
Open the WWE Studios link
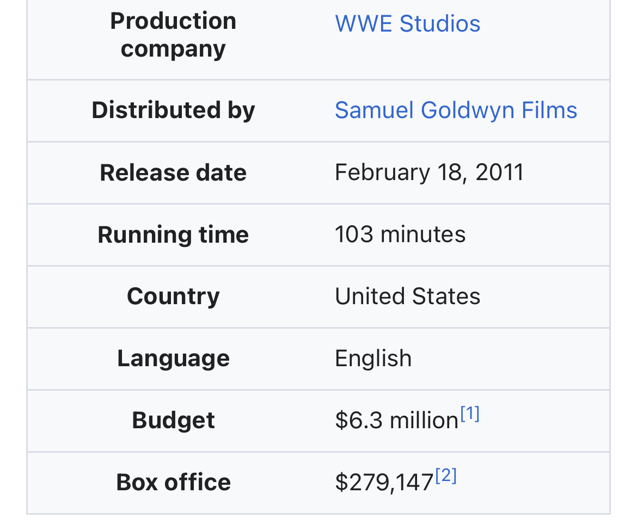click(x=407, y=24)
